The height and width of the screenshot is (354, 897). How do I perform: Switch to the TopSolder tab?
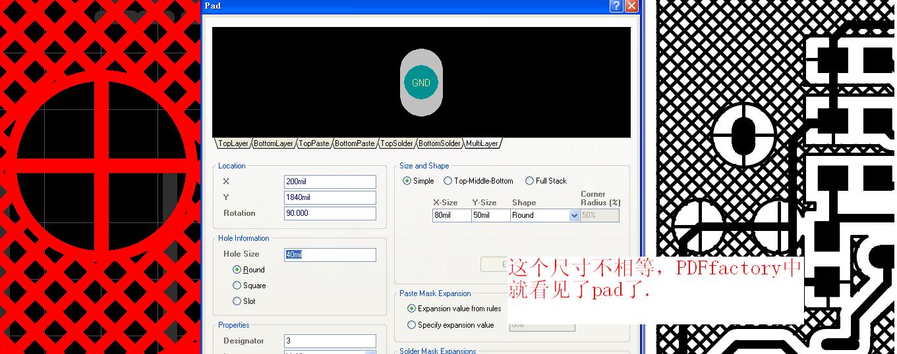pyautogui.click(x=397, y=143)
